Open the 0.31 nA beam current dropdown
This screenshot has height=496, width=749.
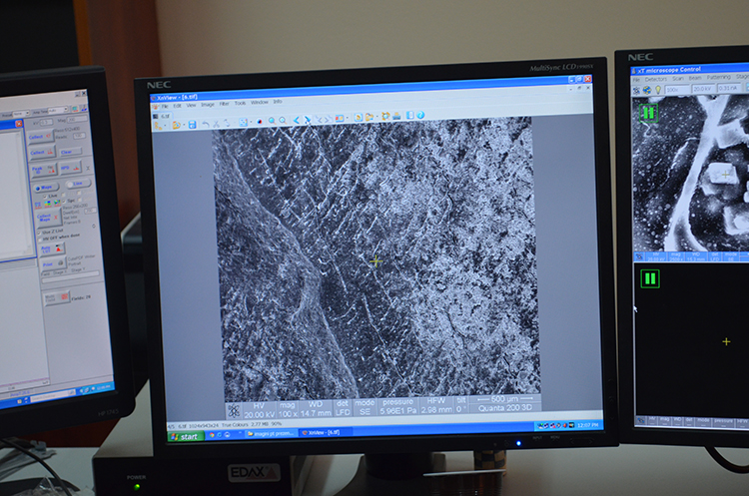(729, 88)
